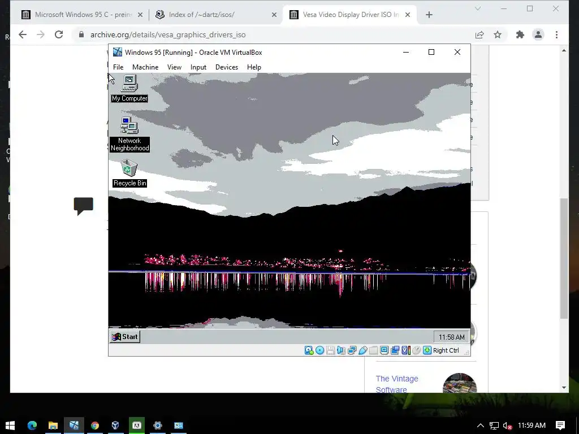This screenshot has width=579, height=434.
Task: Click the floppy disk indicator icon
Action: coord(330,350)
